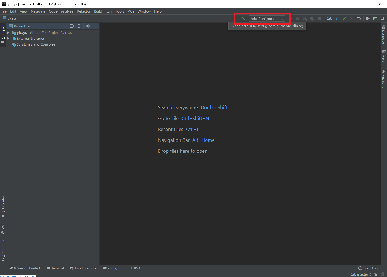Open the Maven side panel

[384, 57]
